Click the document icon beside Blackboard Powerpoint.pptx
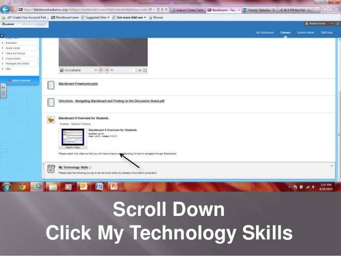This screenshot has width=341, height=256. tap(51, 85)
